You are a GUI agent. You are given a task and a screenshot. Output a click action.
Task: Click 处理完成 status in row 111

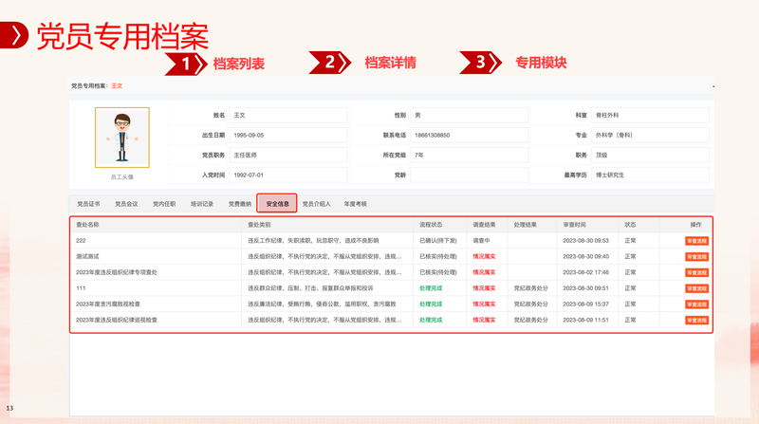[431, 288]
